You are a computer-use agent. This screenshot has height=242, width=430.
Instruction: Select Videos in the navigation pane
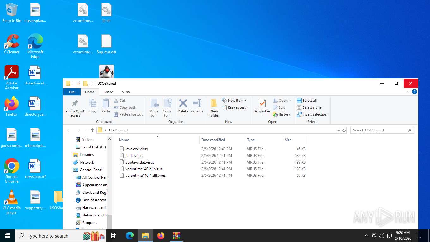(x=88, y=140)
